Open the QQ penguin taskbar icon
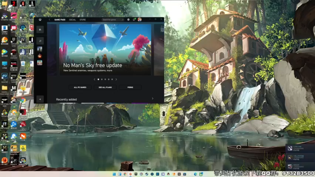315x177 pixels. 169,174
